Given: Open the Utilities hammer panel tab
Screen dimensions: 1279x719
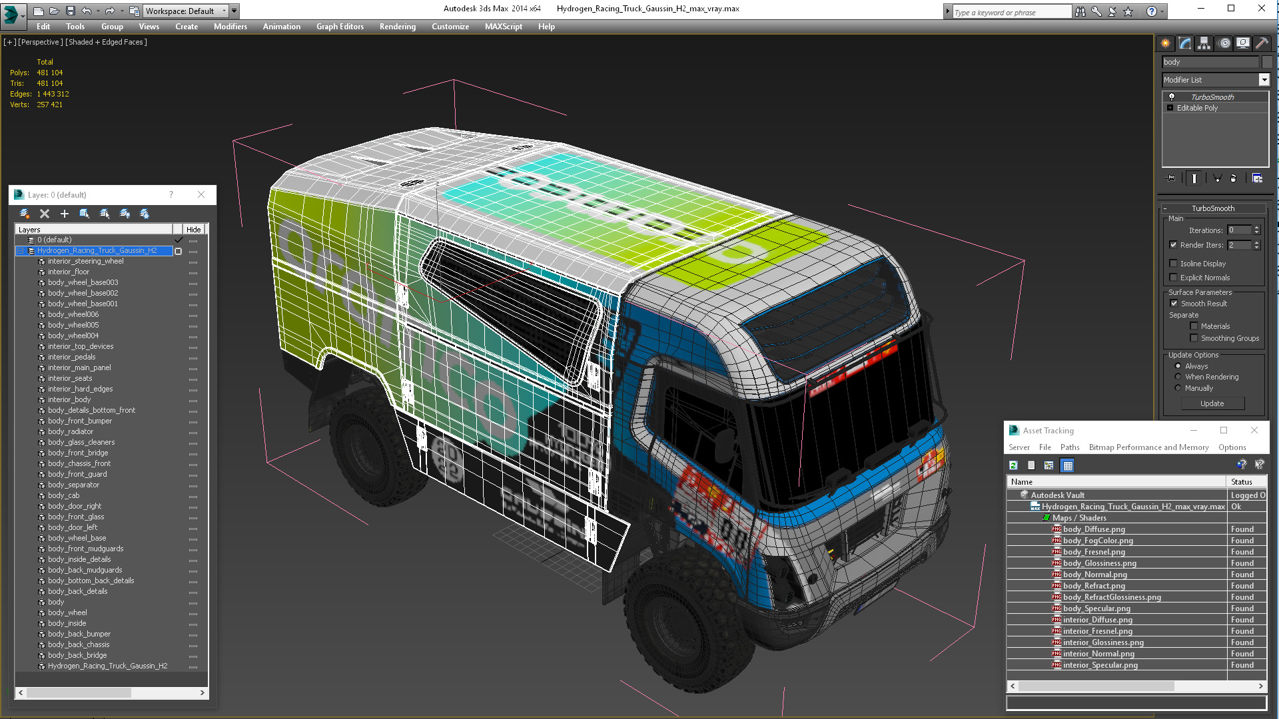Looking at the screenshot, I should pos(1262,43).
